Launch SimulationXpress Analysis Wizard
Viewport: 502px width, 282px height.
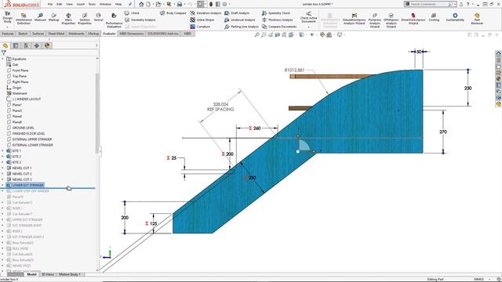pyautogui.click(x=354, y=19)
